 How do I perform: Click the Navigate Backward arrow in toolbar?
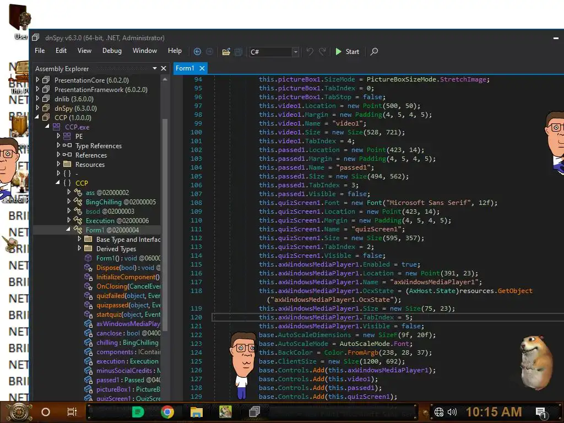tap(197, 51)
